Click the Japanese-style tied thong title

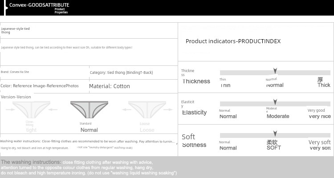(15, 30)
